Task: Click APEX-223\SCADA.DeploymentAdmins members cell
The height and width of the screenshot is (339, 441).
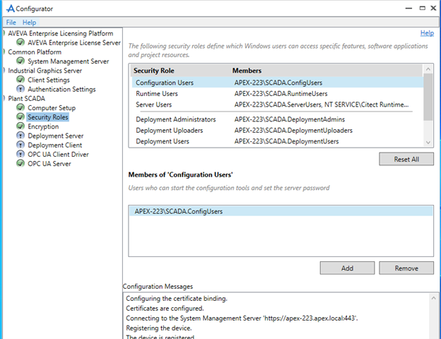Action: click(290, 119)
